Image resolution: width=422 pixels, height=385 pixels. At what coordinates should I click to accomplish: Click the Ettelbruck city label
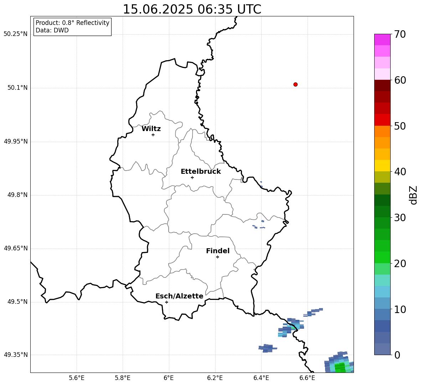[x=201, y=172]
